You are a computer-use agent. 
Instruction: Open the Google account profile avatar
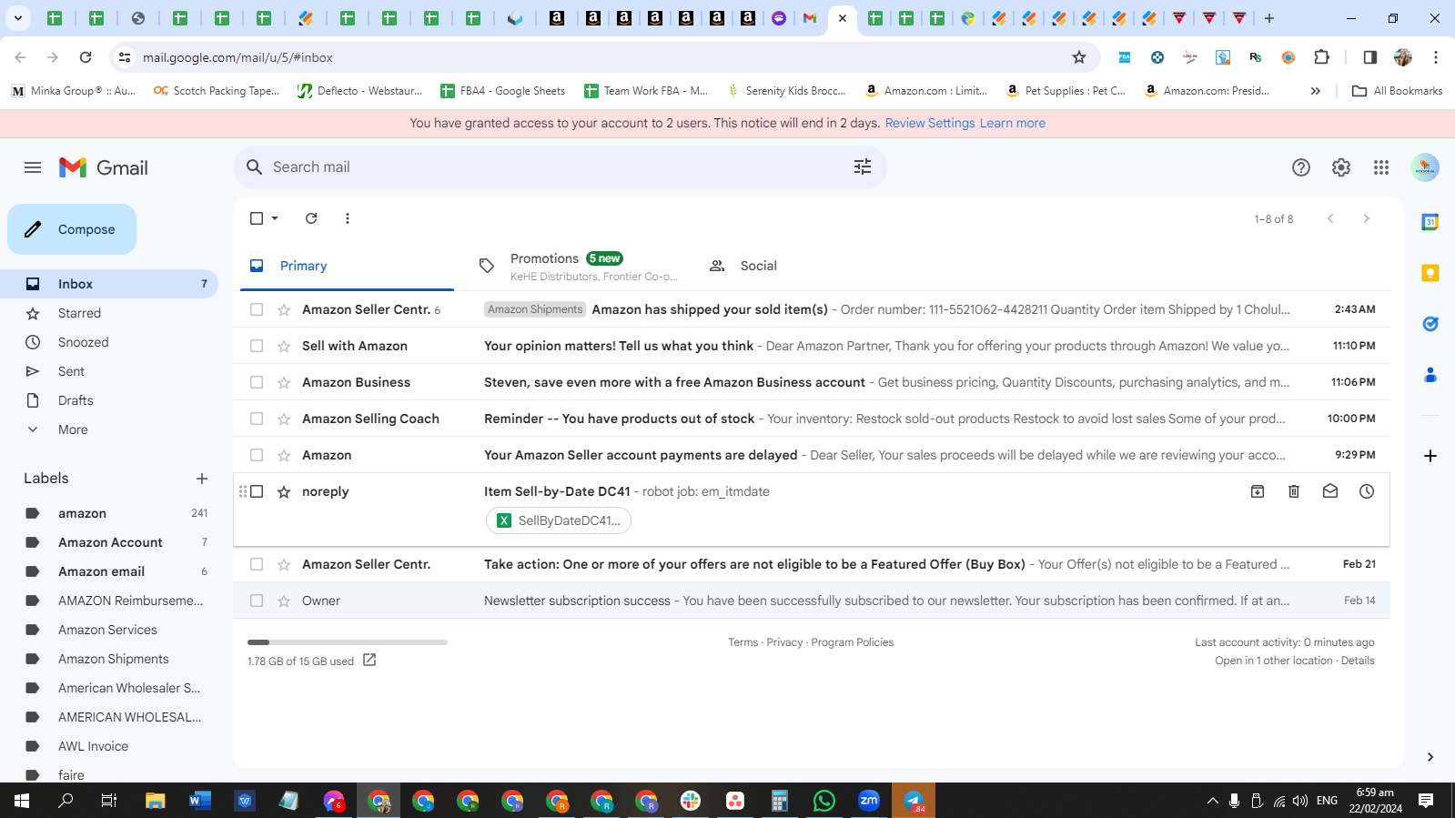tap(1425, 167)
